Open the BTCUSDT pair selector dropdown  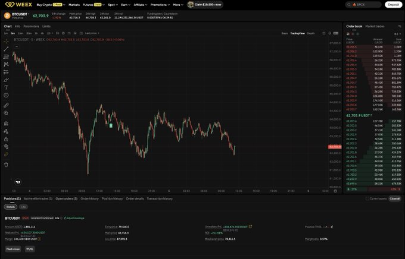(x=21, y=14)
